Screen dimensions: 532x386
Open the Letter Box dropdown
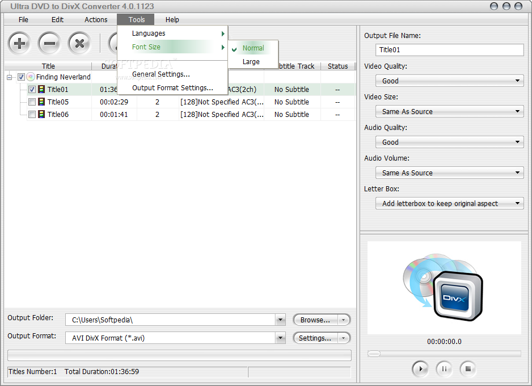point(449,203)
